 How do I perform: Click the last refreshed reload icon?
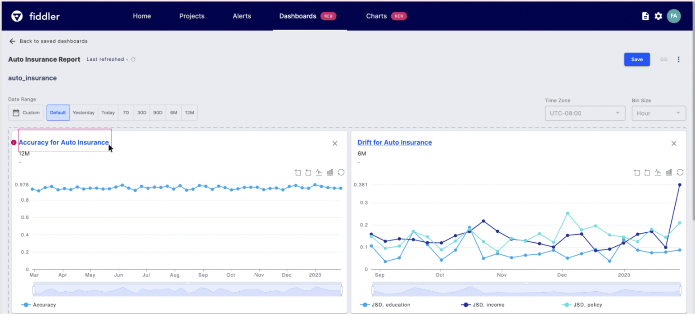tap(133, 59)
